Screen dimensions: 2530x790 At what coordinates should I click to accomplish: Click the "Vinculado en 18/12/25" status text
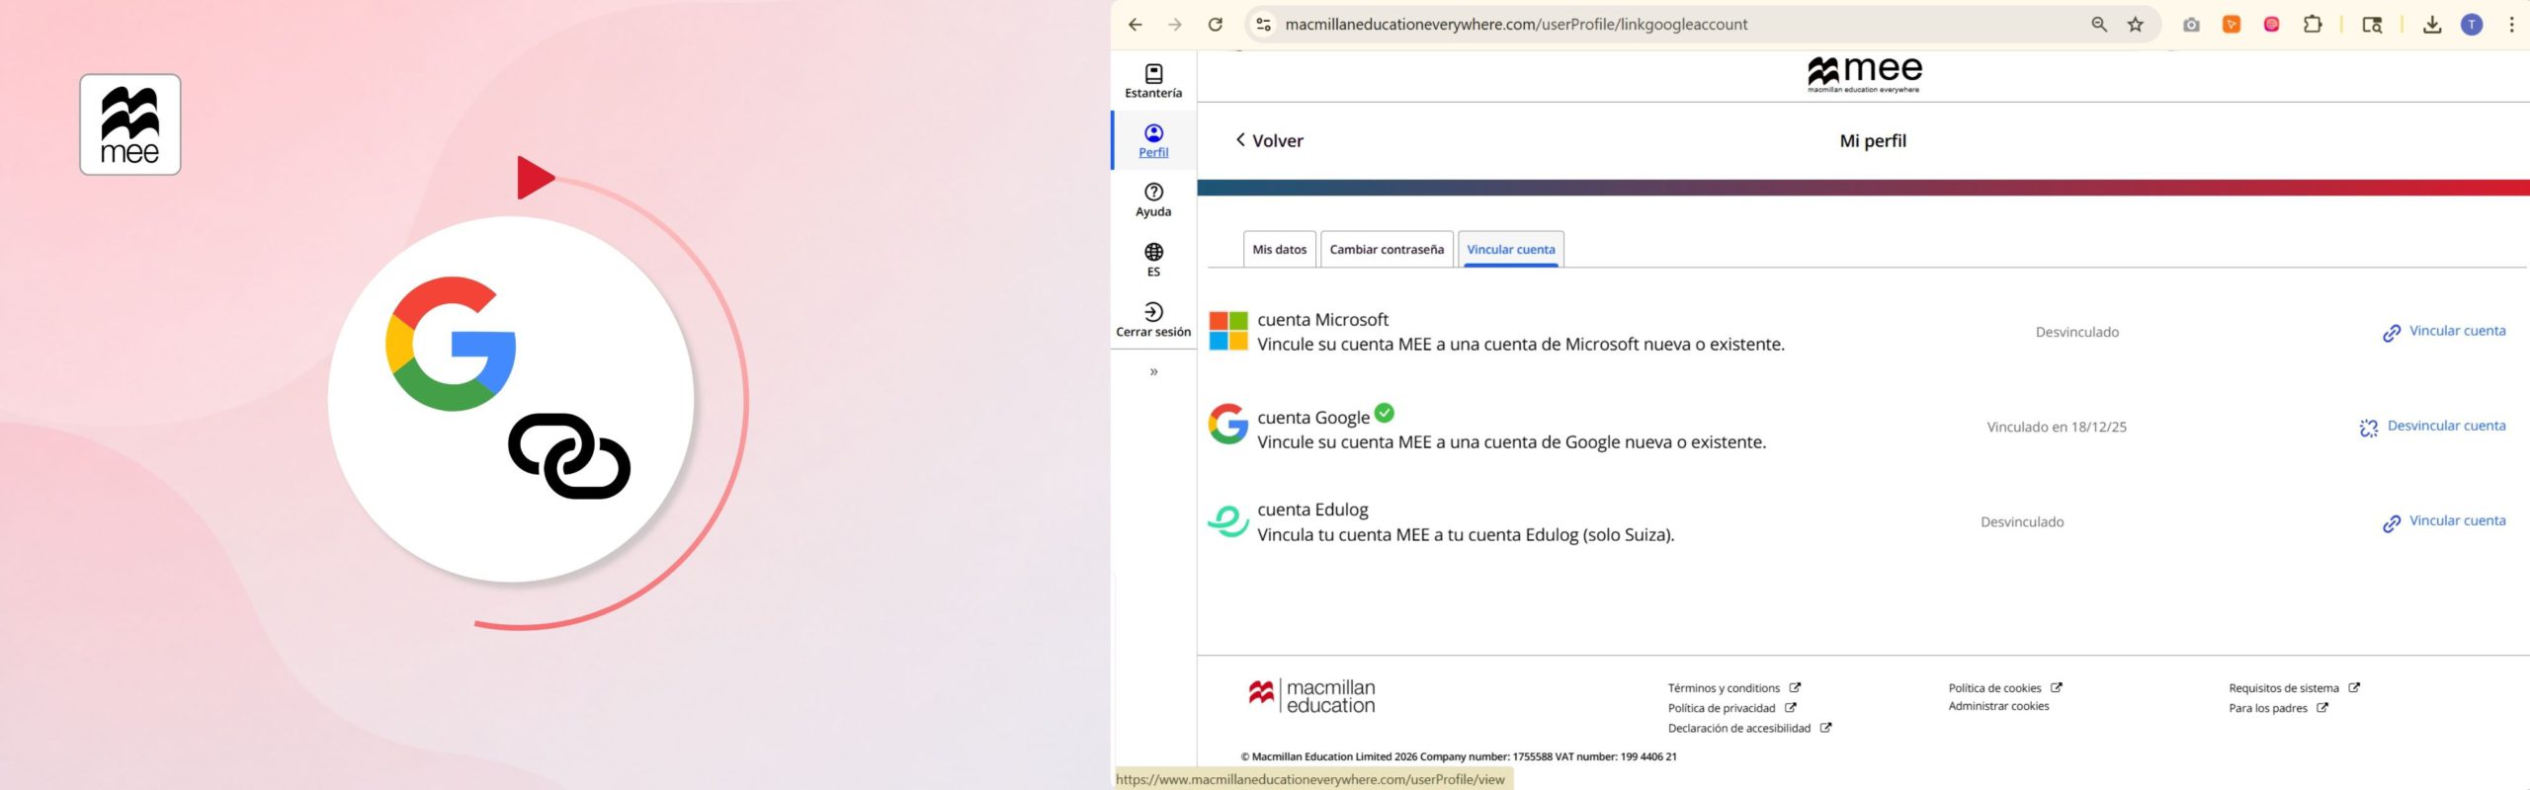(2057, 428)
